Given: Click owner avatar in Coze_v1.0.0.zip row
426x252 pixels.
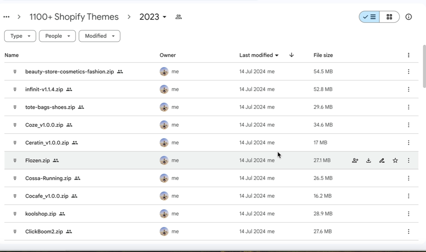Looking at the screenshot, I should click(x=164, y=125).
